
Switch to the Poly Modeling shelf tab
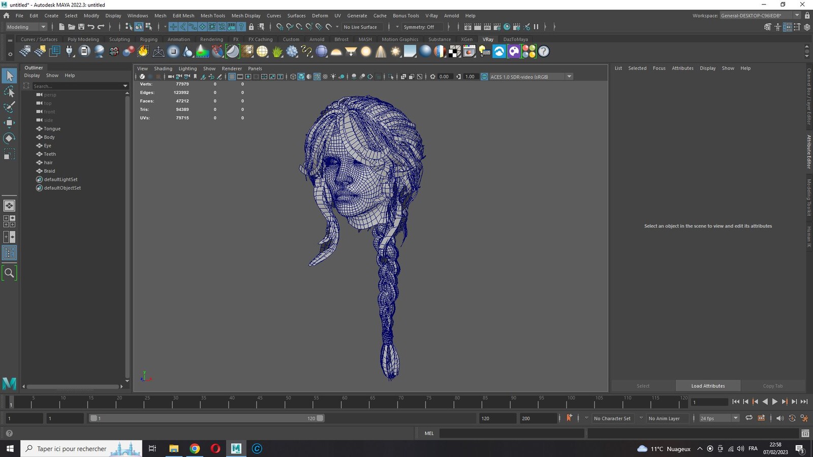[x=83, y=39]
